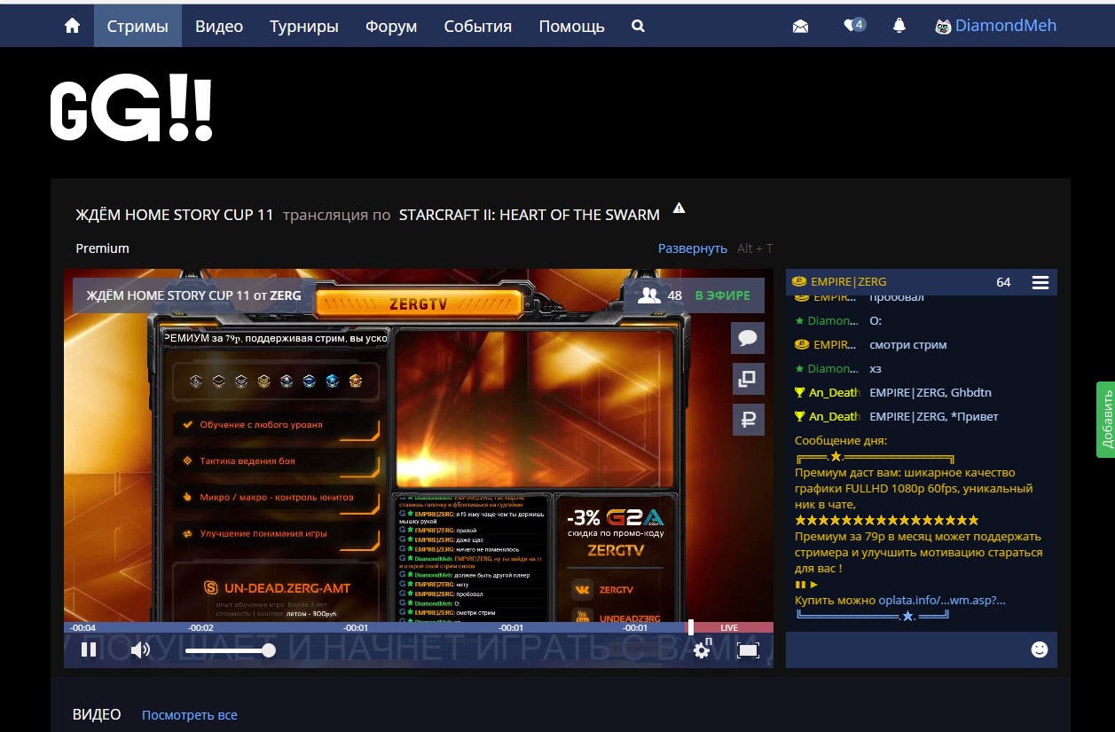The image size is (1115, 732).
Task: Pause the stream playback
Action: click(89, 650)
